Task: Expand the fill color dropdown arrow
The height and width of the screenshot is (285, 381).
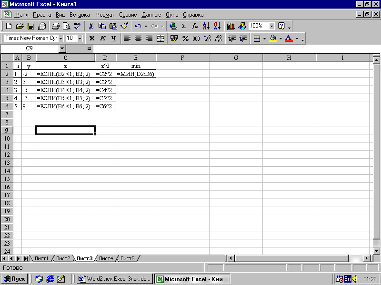Action: 281,38
